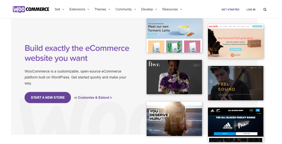282x144 pixels.
Task: Open the All Blacks Shop showcase
Action: [x=236, y=125]
